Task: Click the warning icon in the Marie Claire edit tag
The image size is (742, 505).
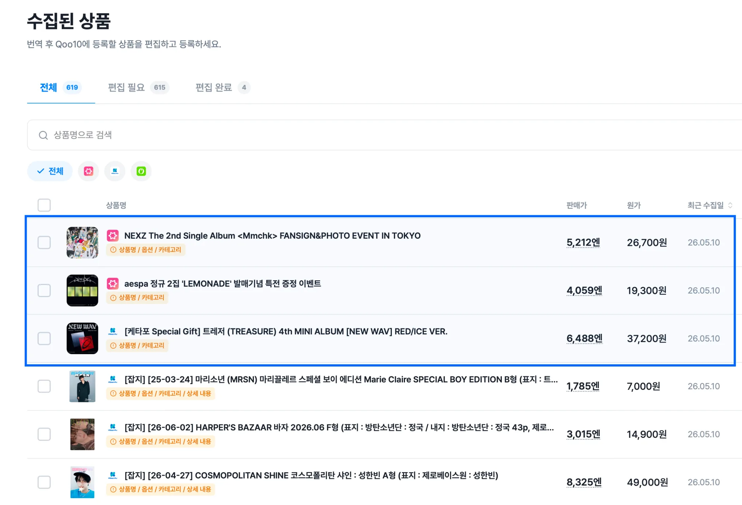Action: coord(113,394)
